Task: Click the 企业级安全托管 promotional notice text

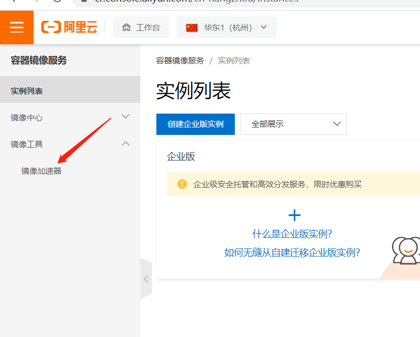Action: [278, 184]
